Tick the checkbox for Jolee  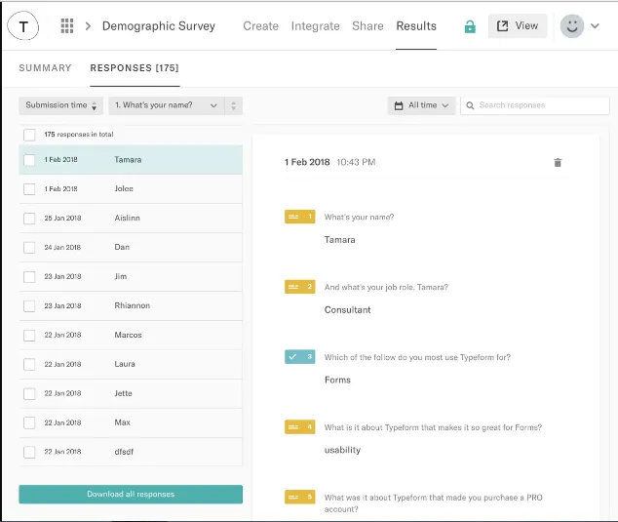pos(29,189)
